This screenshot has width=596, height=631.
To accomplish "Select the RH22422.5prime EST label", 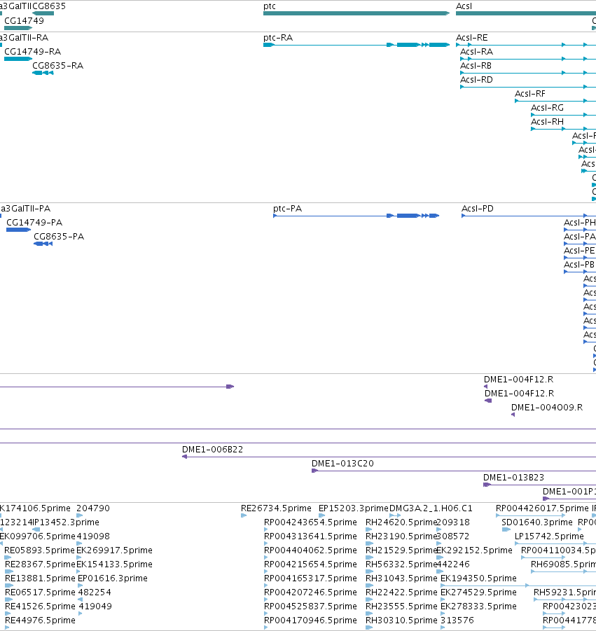I will [401, 592].
